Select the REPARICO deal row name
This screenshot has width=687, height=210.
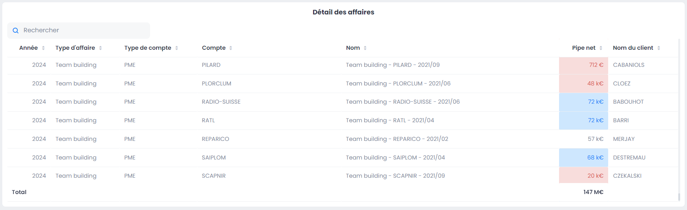397,139
